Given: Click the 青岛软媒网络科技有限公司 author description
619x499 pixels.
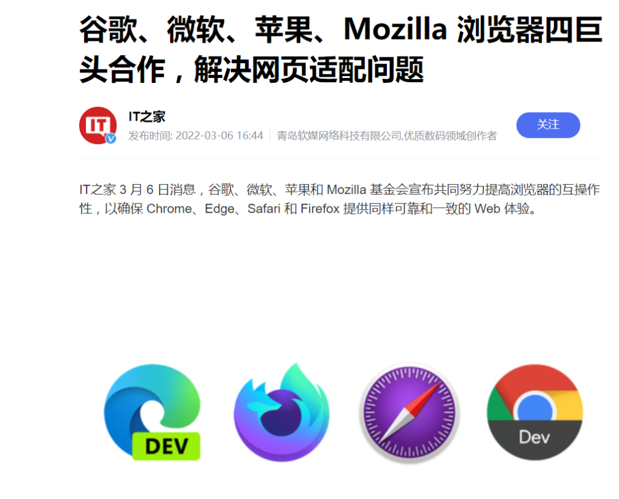Looking at the screenshot, I should tap(386, 135).
